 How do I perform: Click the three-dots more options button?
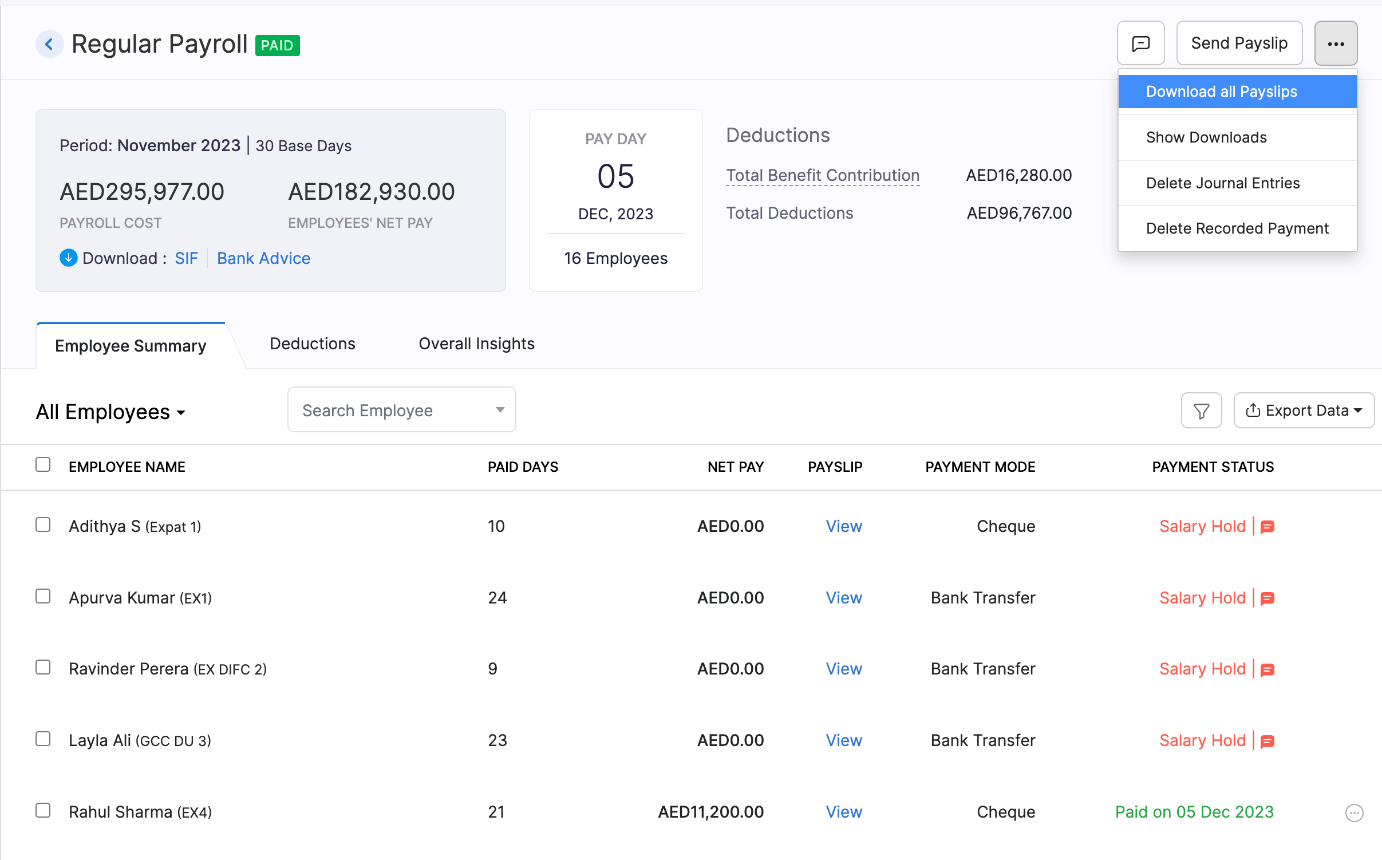point(1335,44)
